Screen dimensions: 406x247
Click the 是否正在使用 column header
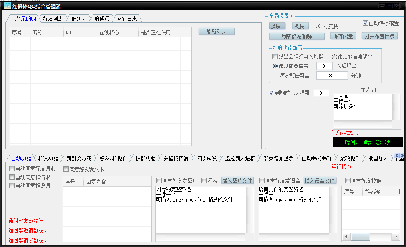pyautogui.click(x=159, y=32)
